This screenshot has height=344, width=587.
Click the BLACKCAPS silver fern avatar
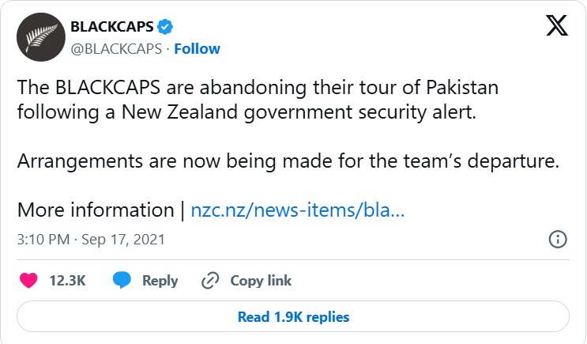click(x=40, y=38)
